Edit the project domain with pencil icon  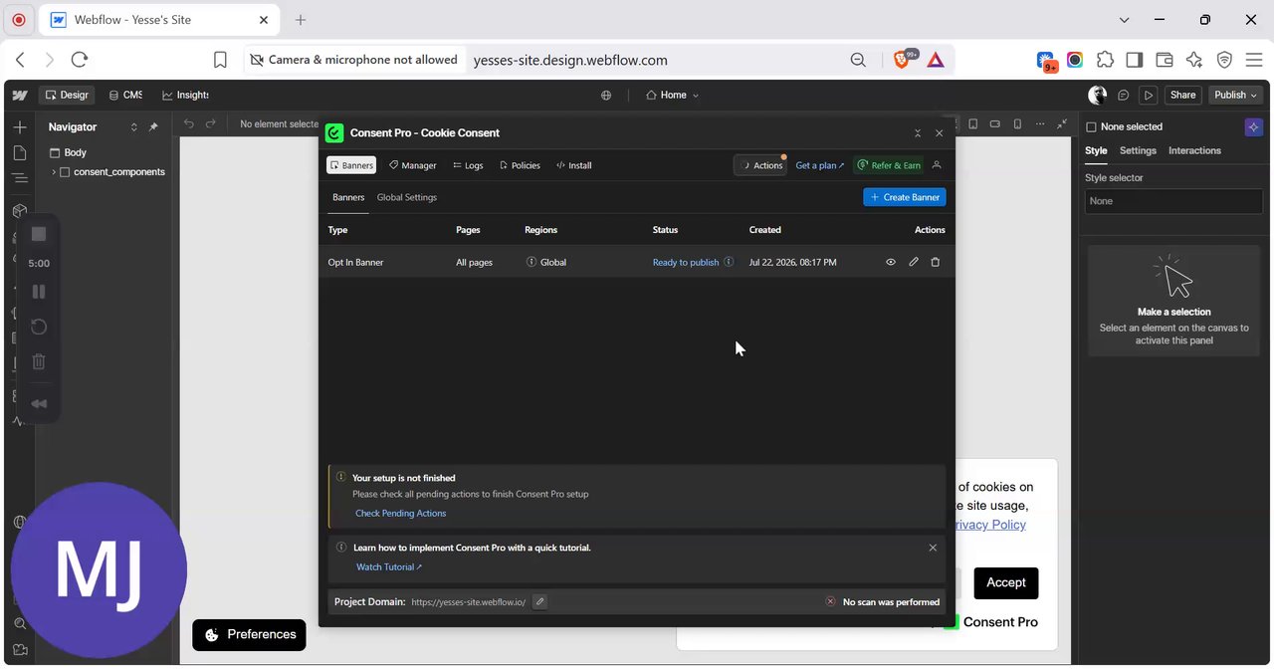539,601
